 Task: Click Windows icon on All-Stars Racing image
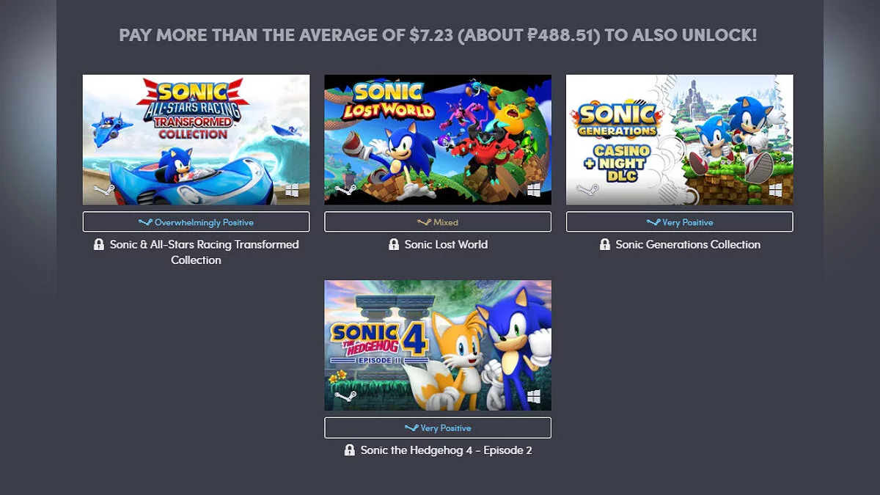292,191
